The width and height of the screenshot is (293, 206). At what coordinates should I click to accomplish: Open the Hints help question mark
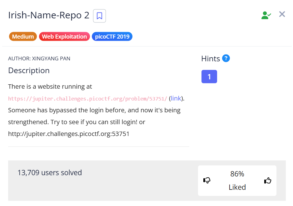[226, 58]
